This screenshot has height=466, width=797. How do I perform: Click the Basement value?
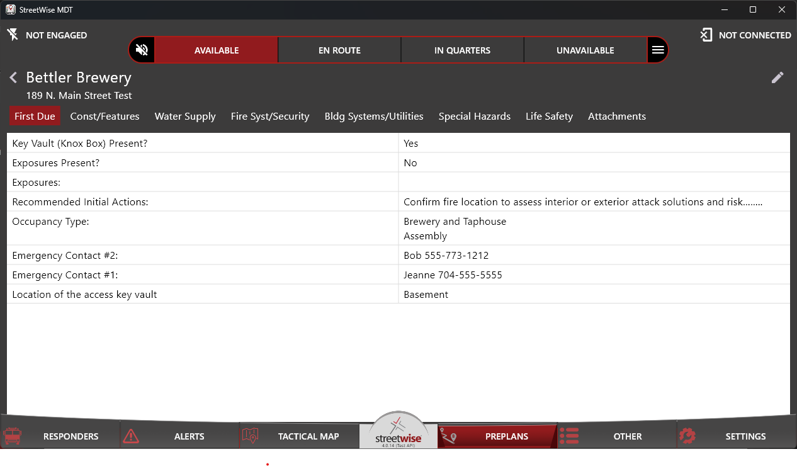[x=426, y=295]
